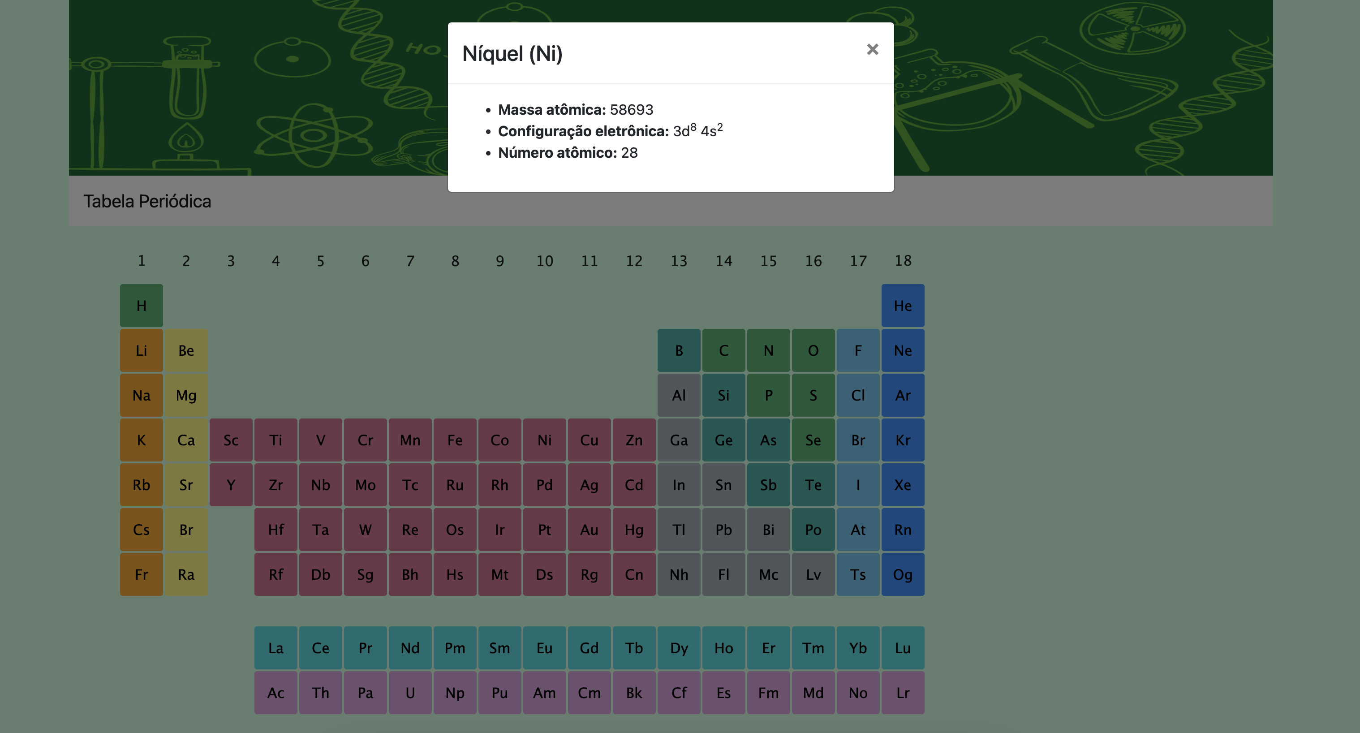This screenshot has height=733, width=1360.
Task: Select the Tungsten (W) element tile
Action: [365, 530]
